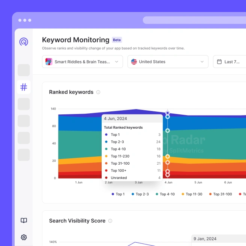The height and width of the screenshot is (246, 246).
Task: Click the 1 Jun x-axis label
Action: click(79, 183)
